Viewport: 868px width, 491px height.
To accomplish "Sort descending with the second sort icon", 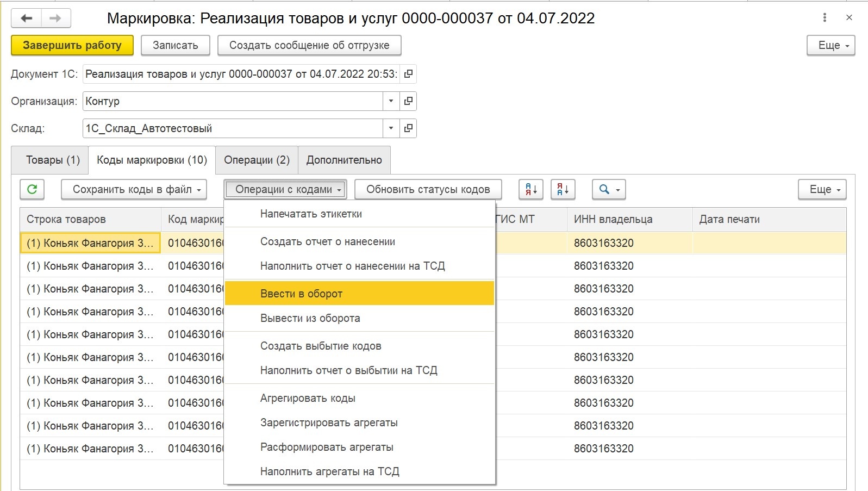I will [563, 189].
